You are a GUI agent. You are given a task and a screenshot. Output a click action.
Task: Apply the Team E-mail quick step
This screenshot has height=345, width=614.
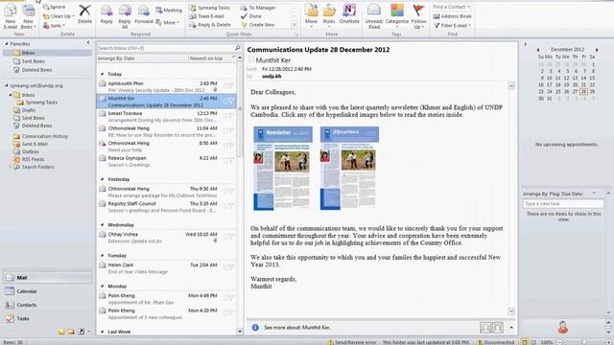click(x=206, y=16)
